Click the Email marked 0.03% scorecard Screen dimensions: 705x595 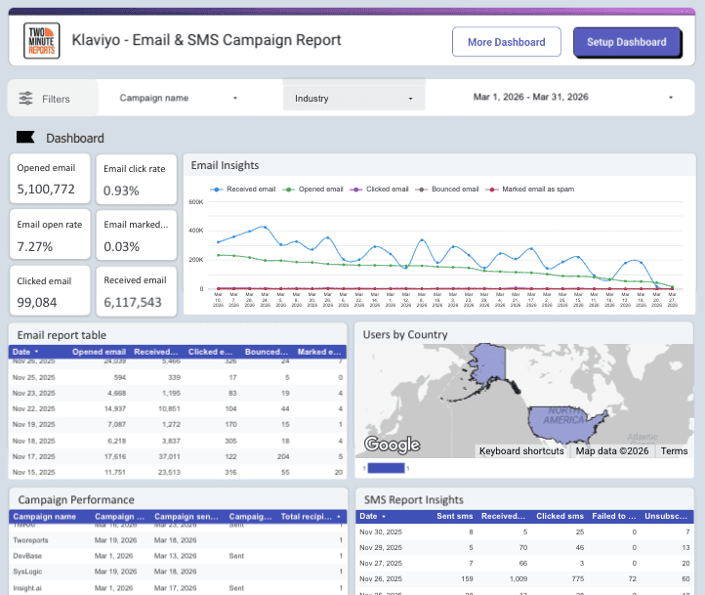[x=137, y=234]
